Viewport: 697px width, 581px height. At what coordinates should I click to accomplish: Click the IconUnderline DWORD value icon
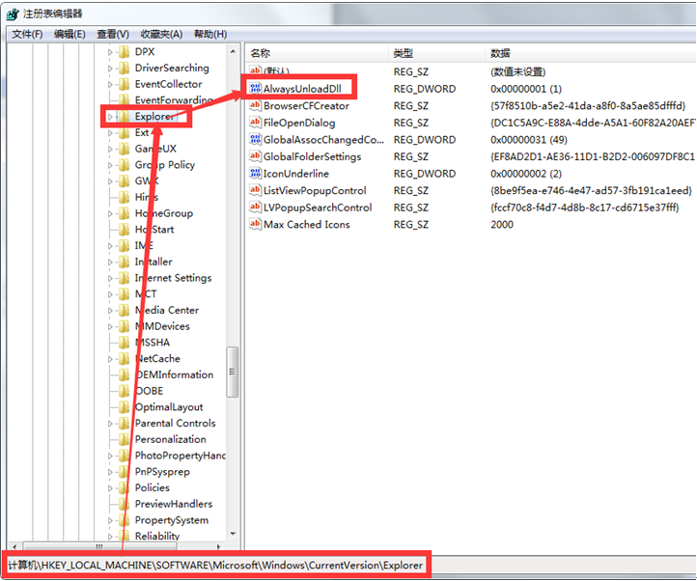[x=255, y=173]
